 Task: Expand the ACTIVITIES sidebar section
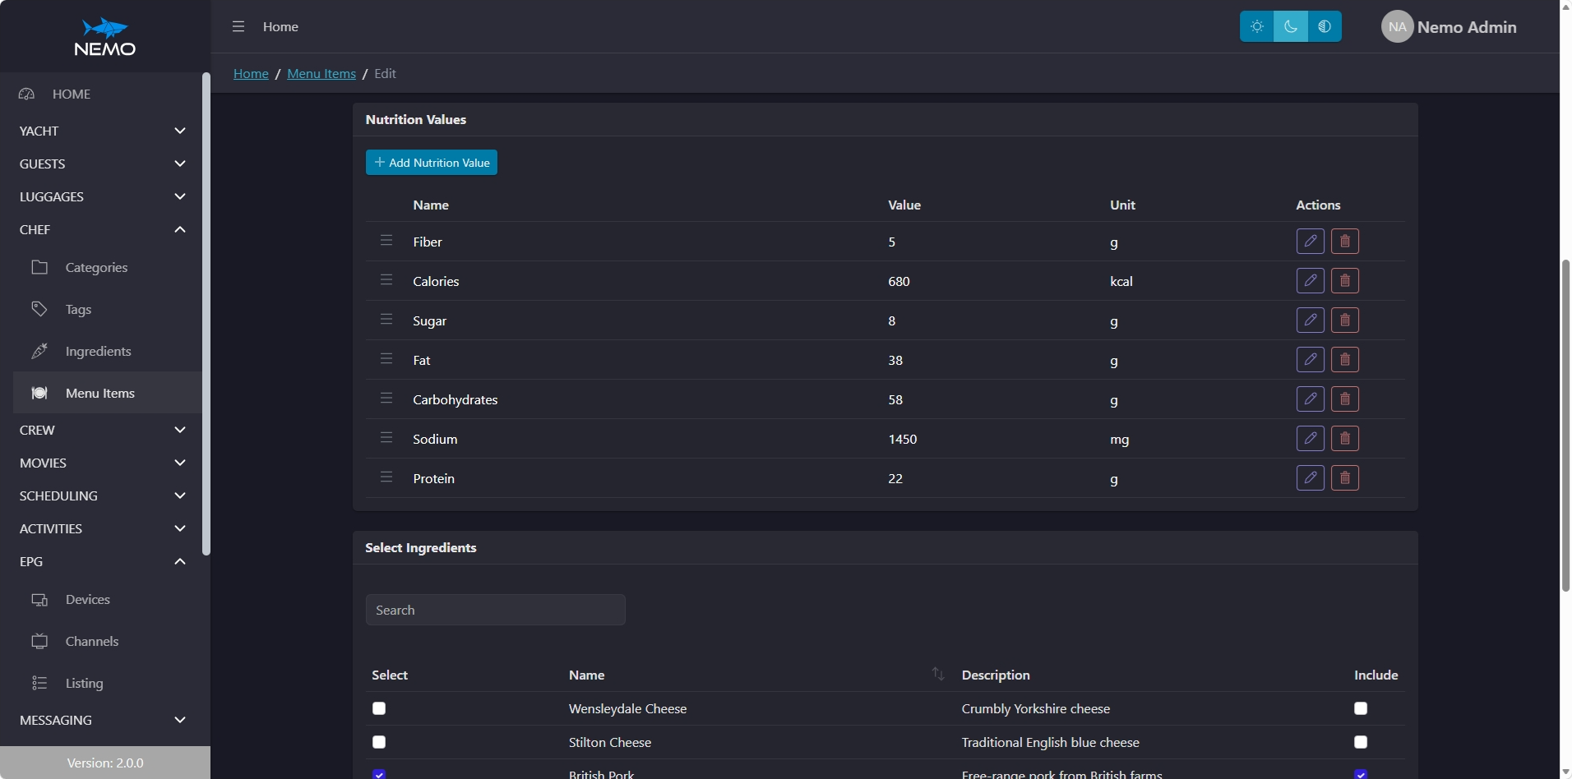(x=103, y=528)
